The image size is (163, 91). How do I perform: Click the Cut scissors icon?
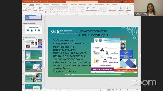tap(29, 7)
